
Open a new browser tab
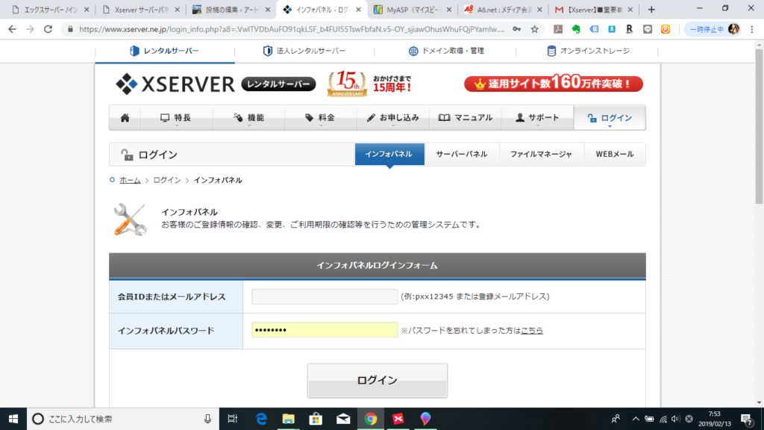(651, 10)
